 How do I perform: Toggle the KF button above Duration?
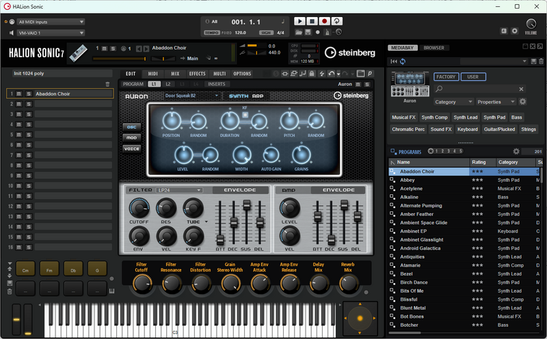point(245,115)
